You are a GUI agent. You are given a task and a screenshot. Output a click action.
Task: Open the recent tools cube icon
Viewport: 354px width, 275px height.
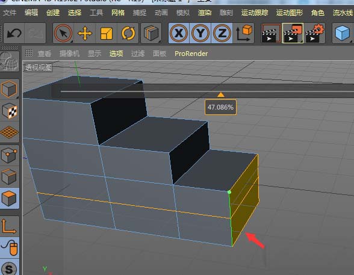coord(151,33)
